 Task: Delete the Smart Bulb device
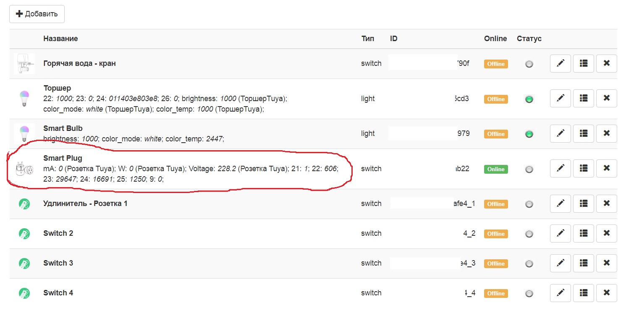point(606,133)
